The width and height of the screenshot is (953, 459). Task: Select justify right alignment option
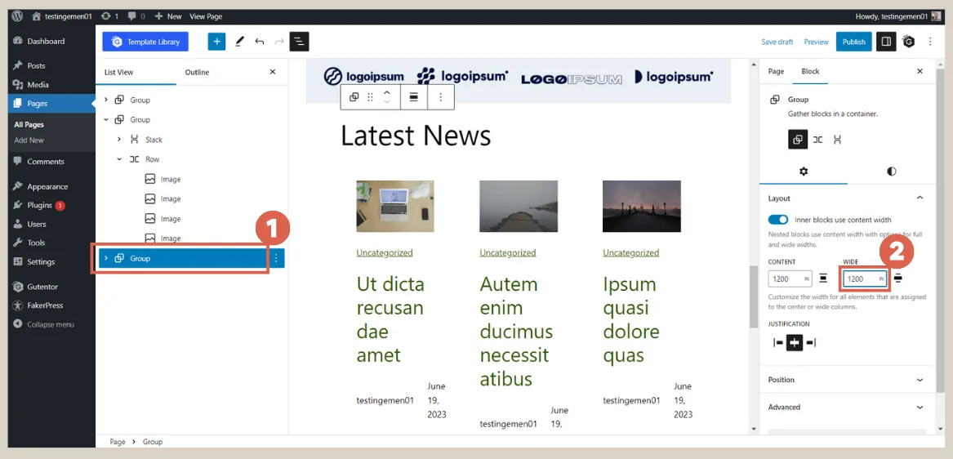point(811,343)
